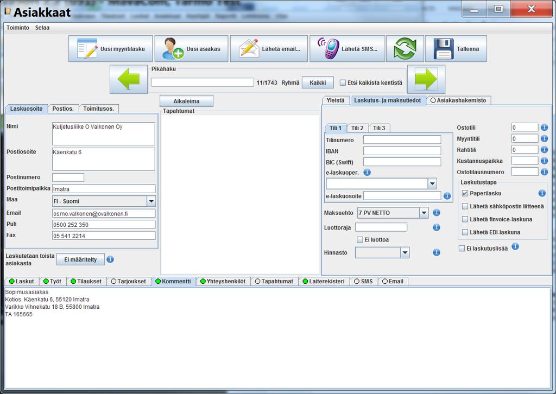Click the Asiakkaat window title icon
Screen dimensions: 556x394
click(8, 11)
